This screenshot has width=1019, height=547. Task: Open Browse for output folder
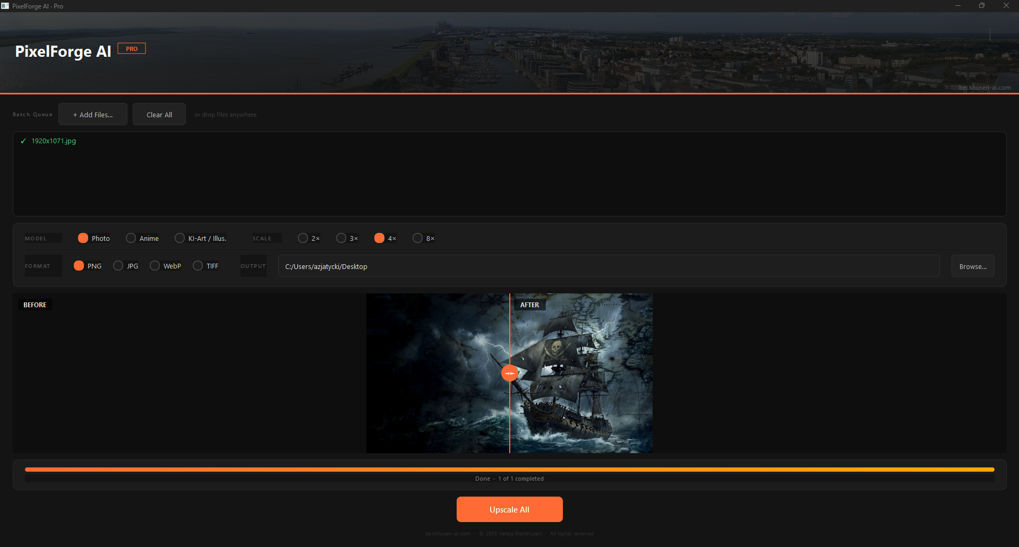point(973,266)
